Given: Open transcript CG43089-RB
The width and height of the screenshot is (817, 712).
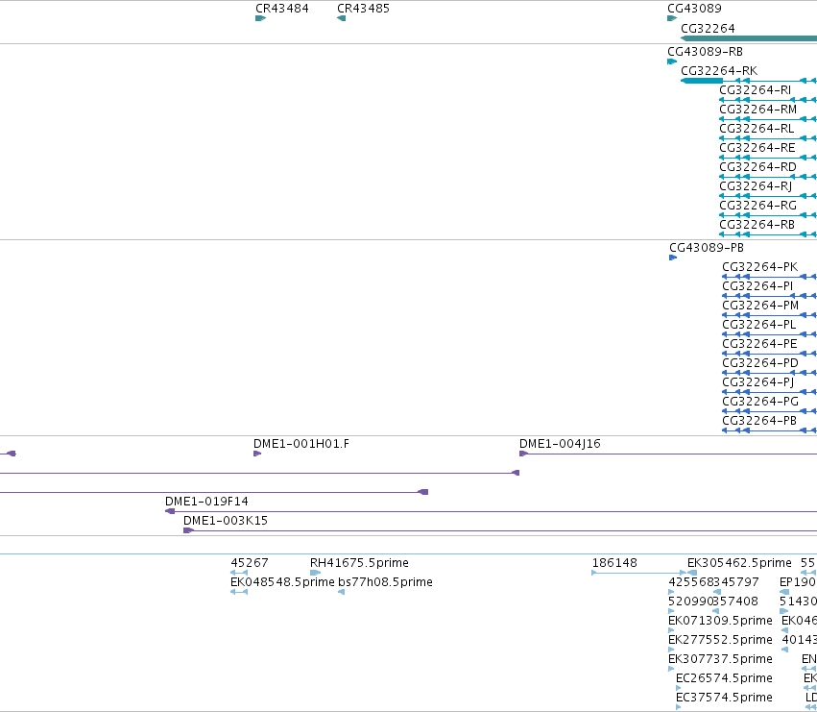Looking at the screenshot, I should [705, 52].
